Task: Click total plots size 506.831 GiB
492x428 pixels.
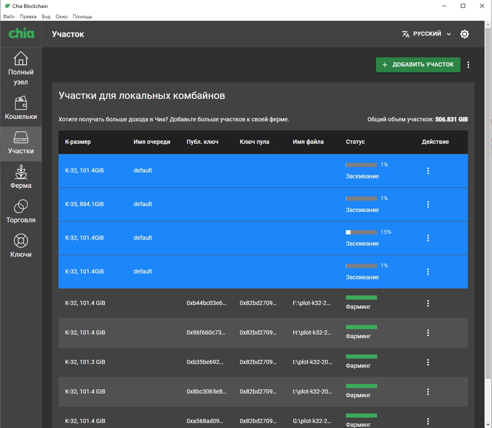Action: click(451, 119)
